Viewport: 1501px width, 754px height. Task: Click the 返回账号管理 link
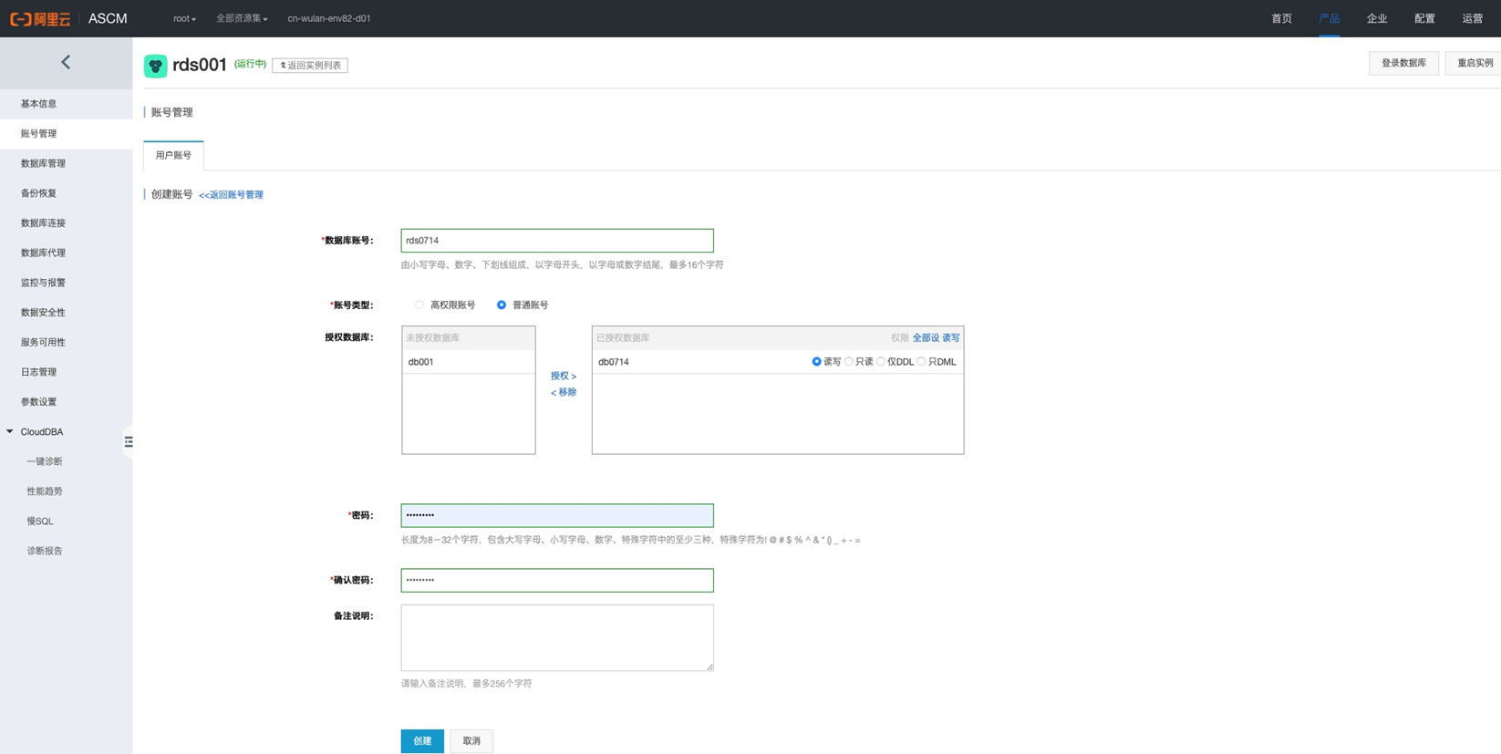point(231,195)
